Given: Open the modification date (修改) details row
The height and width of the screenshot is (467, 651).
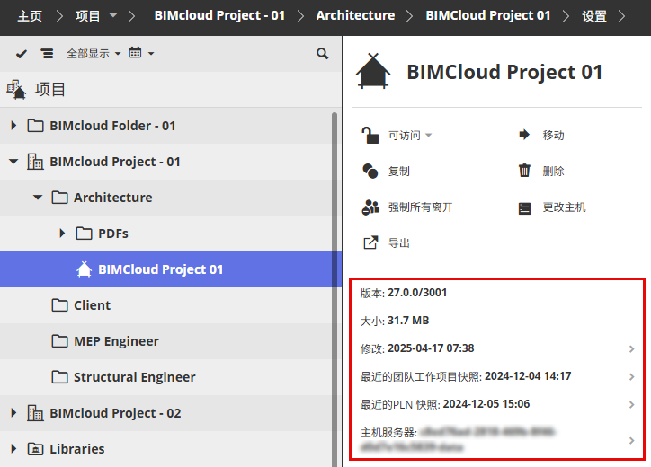Looking at the screenshot, I should [496, 348].
